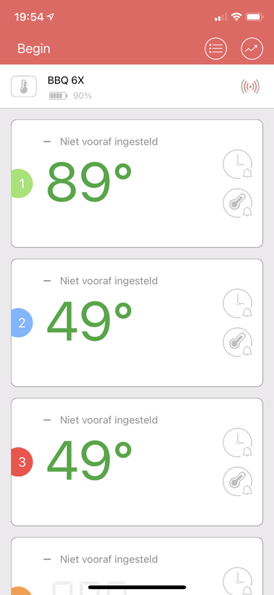Image resolution: width=274 pixels, height=595 pixels.
Task: Select the BBQ 6X device name
Action: pos(66,80)
